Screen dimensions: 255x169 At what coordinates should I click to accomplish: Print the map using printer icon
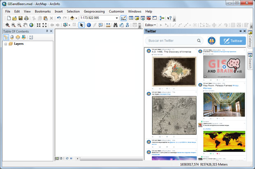click(x=26, y=18)
